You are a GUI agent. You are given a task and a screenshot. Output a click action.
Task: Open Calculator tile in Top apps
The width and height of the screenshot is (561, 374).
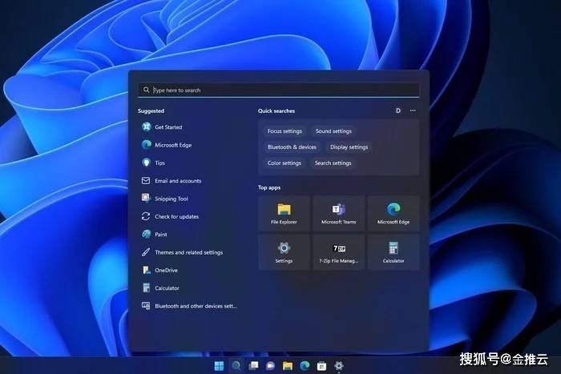coord(394,252)
